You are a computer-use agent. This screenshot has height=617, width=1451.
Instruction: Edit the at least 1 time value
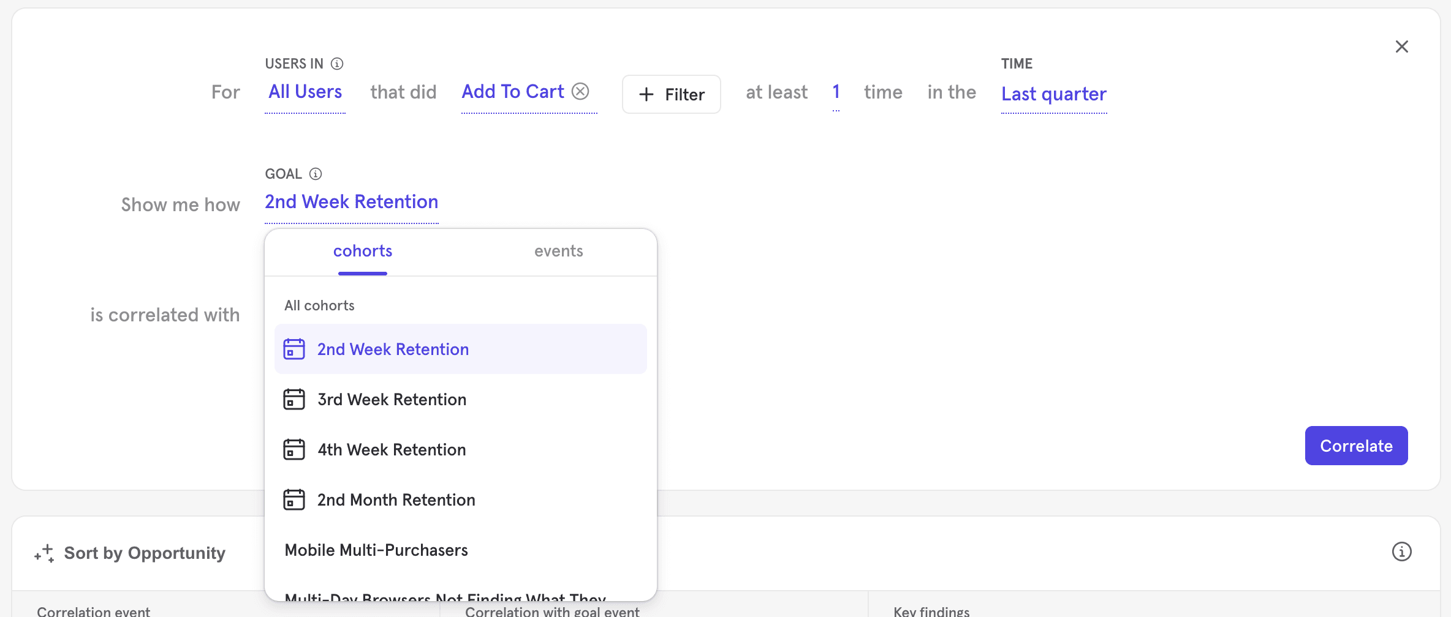[x=836, y=91]
